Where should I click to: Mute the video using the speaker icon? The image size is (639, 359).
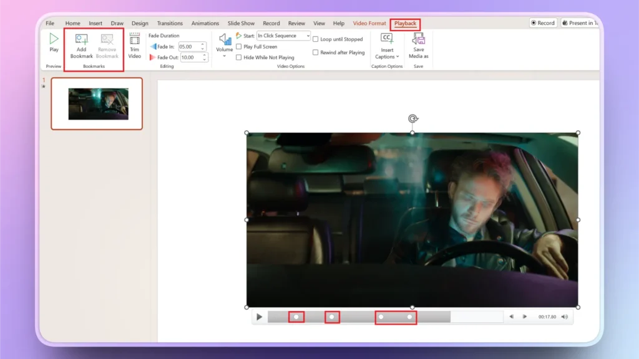[564, 317]
